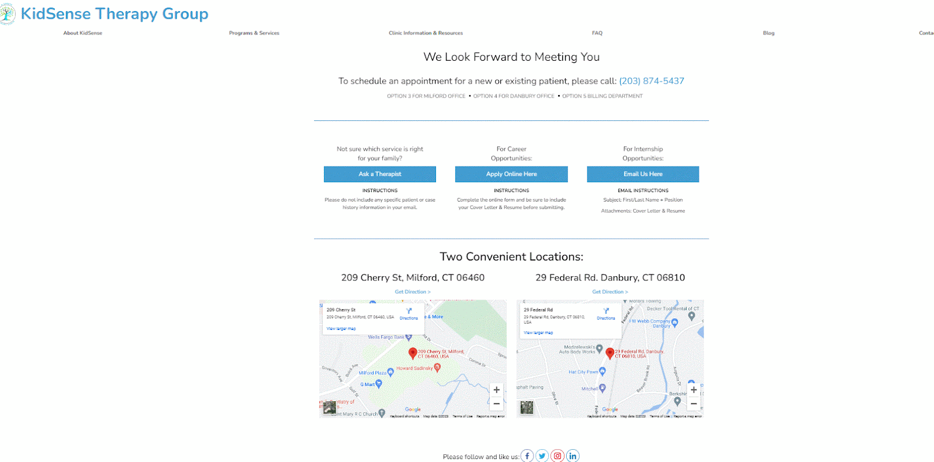Viewport: 934px width, 462px height.
Task: Click the Saint Mary R C Church marker
Action: tap(382, 413)
